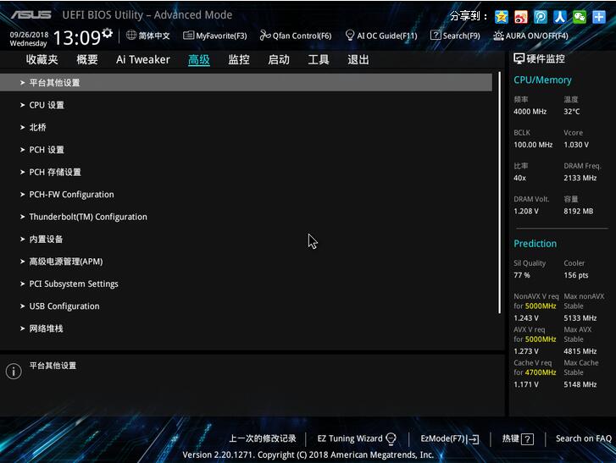Share to Weibo icon

coord(521,17)
